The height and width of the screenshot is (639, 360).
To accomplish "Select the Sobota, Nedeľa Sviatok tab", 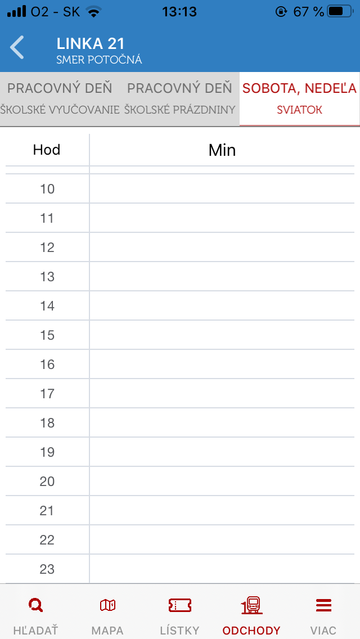I will pyautogui.click(x=299, y=98).
